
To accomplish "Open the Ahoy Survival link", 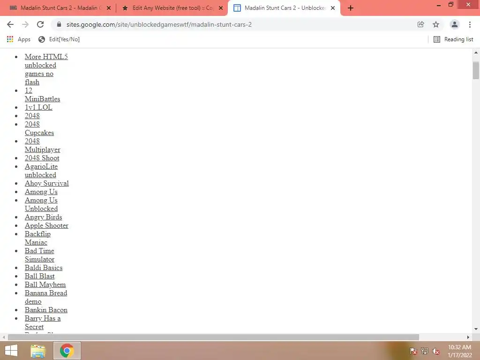I will 47,183.
